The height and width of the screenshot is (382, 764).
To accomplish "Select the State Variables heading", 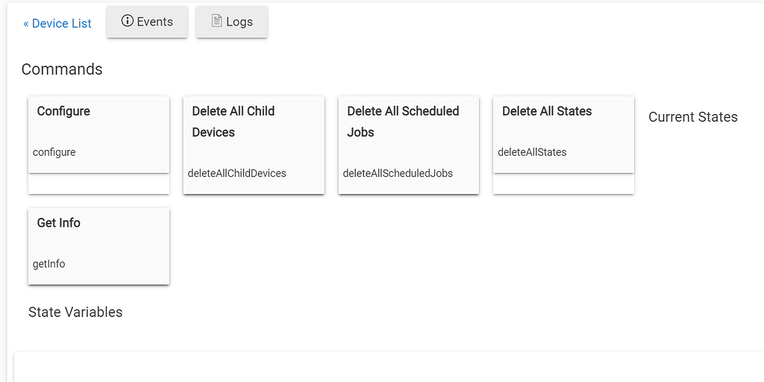I will [x=75, y=312].
